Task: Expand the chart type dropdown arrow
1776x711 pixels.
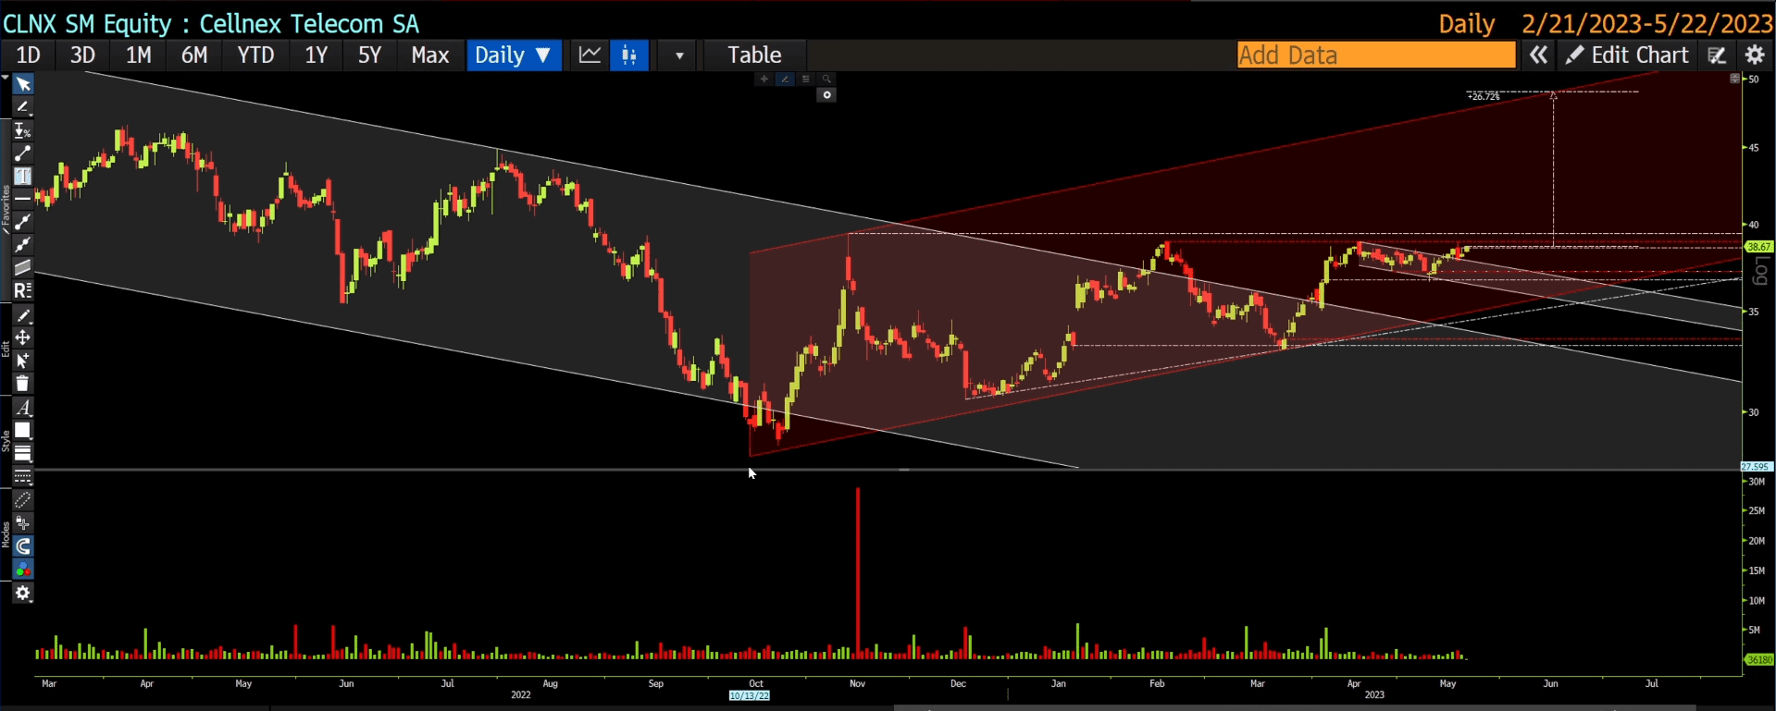Action: click(x=679, y=55)
